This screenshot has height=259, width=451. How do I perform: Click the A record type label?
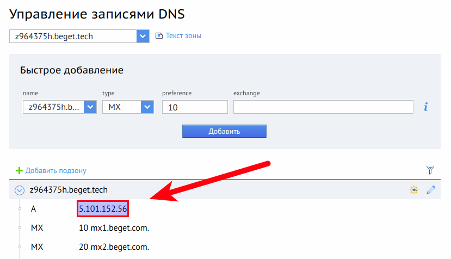click(x=34, y=208)
